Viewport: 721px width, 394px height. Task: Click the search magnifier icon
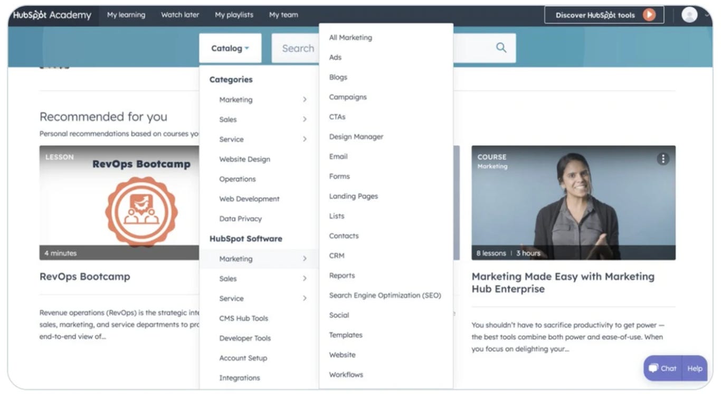[501, 48]
